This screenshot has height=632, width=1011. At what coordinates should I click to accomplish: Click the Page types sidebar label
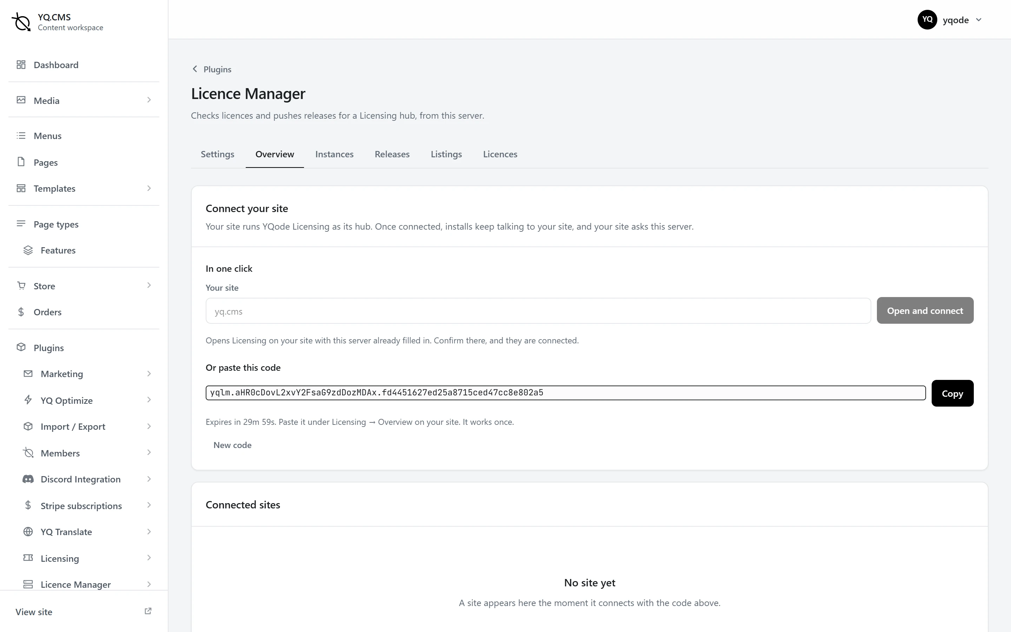[x=56, y=224]
